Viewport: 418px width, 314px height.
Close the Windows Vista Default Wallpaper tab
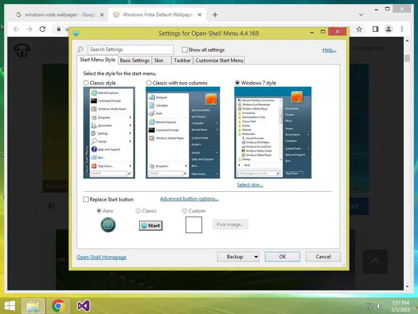pos(199,15)
